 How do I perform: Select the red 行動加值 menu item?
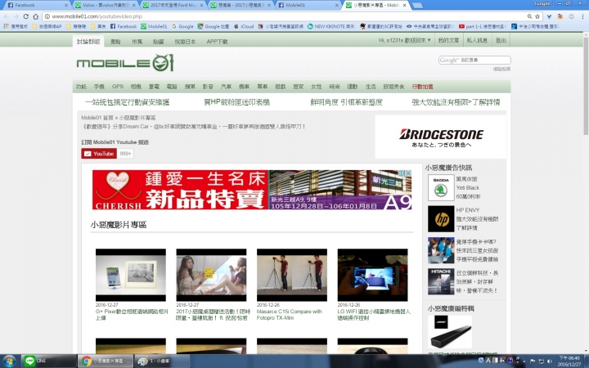tap(423, 87)
